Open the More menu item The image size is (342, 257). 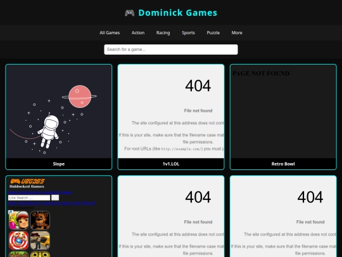pos(237,32)
